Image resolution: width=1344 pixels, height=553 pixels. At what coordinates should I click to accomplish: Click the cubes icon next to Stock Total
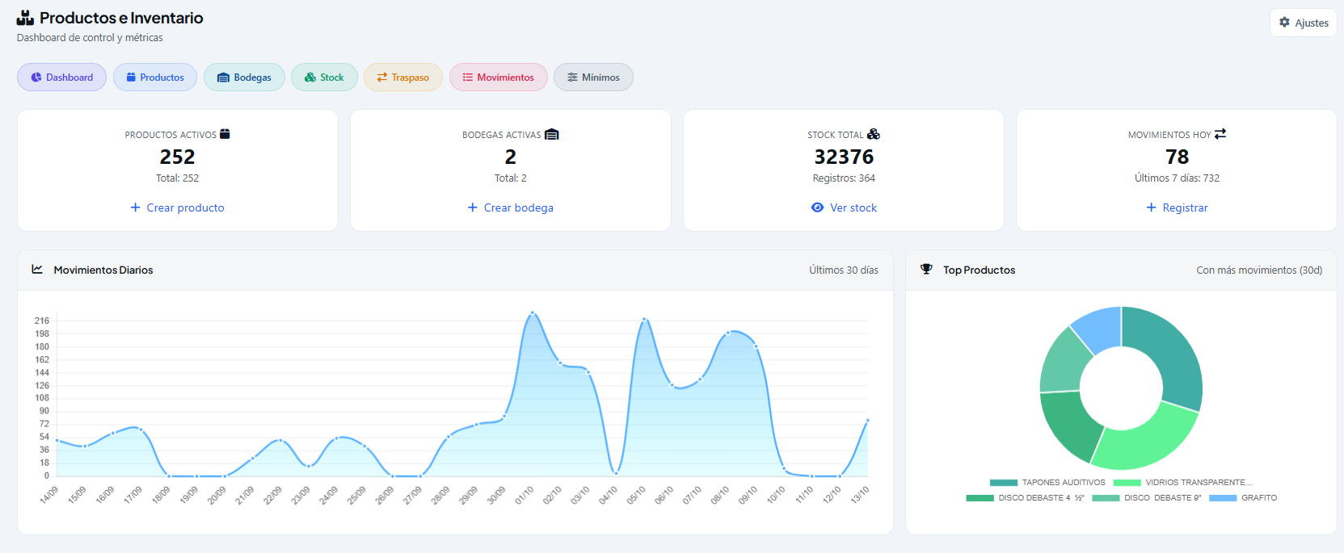click(x=874, y=134)
